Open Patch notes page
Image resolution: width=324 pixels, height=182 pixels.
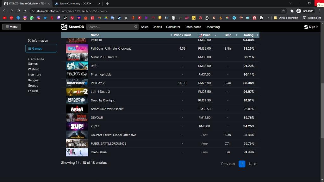193,27
